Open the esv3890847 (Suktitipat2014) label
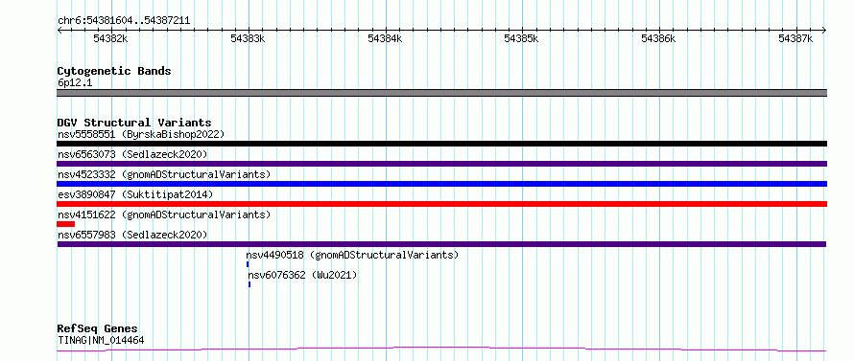Screen dimensions: 854x361 135,194
